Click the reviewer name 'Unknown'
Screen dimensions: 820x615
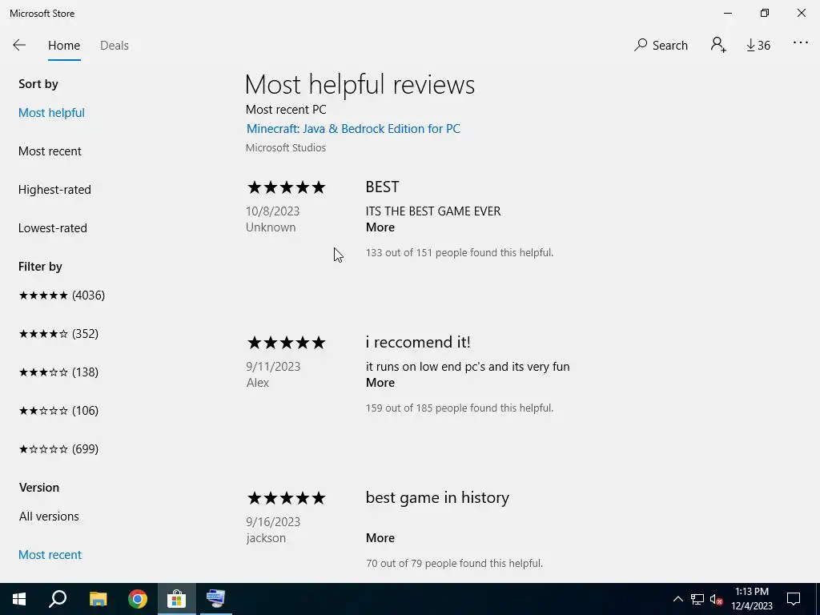(x=271, y=227)
